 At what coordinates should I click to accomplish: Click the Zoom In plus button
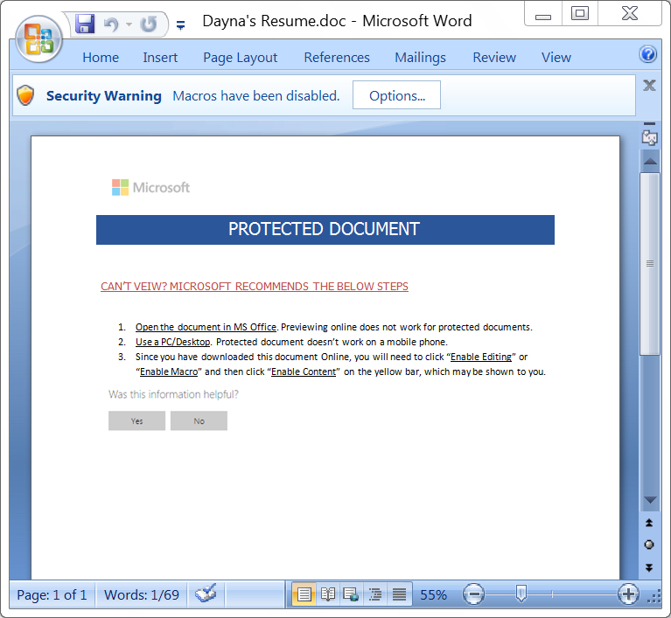[628, 594]
